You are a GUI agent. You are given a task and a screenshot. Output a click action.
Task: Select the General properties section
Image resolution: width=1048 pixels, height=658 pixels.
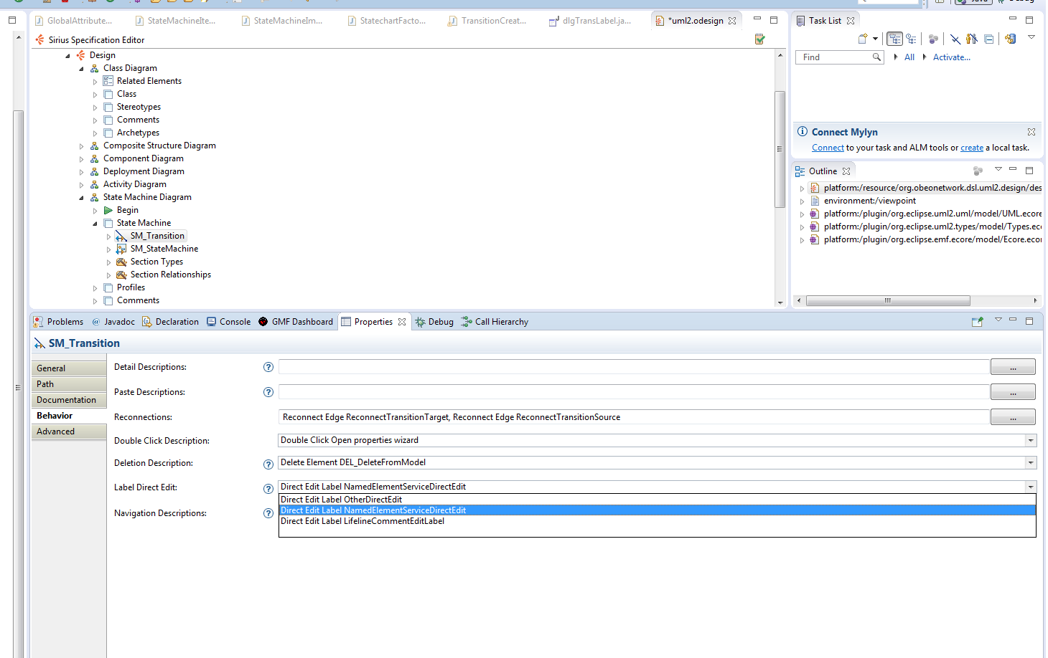(x=69, y=368)
